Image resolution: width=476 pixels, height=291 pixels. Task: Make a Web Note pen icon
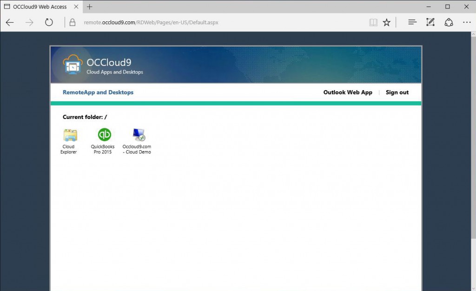[430, 22]
